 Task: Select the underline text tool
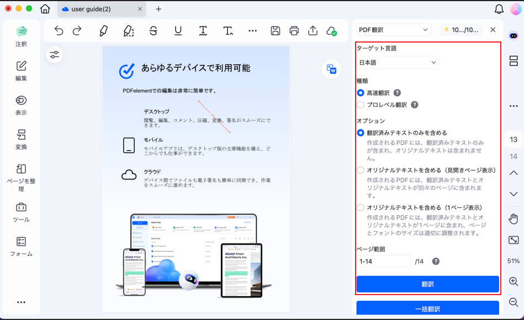178,31
